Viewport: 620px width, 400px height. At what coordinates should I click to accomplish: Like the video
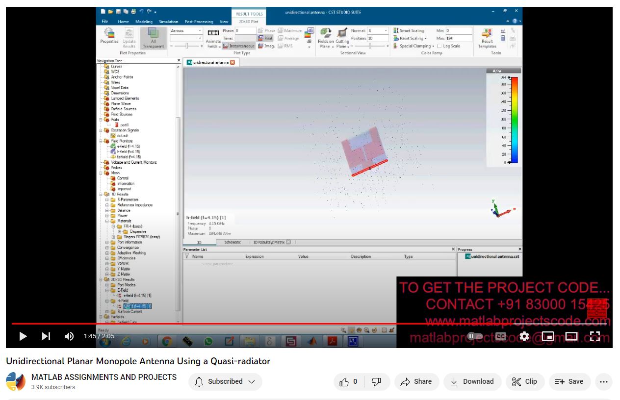point(348,381)
